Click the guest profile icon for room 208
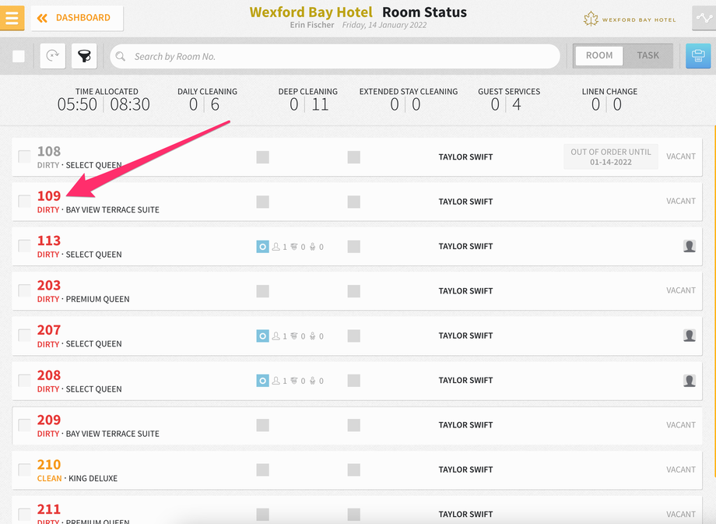This screenshot has height=524, width=716. pyautogui.click(x=690, y=380)
